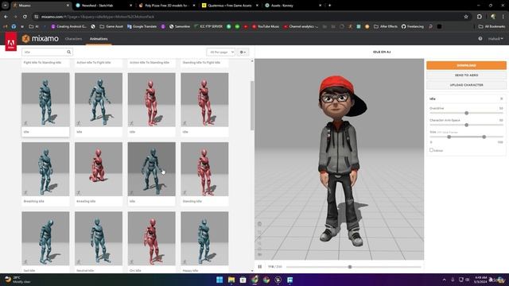
Task: Switch to Poly Pizza browser tab
Action: [167, 6]
